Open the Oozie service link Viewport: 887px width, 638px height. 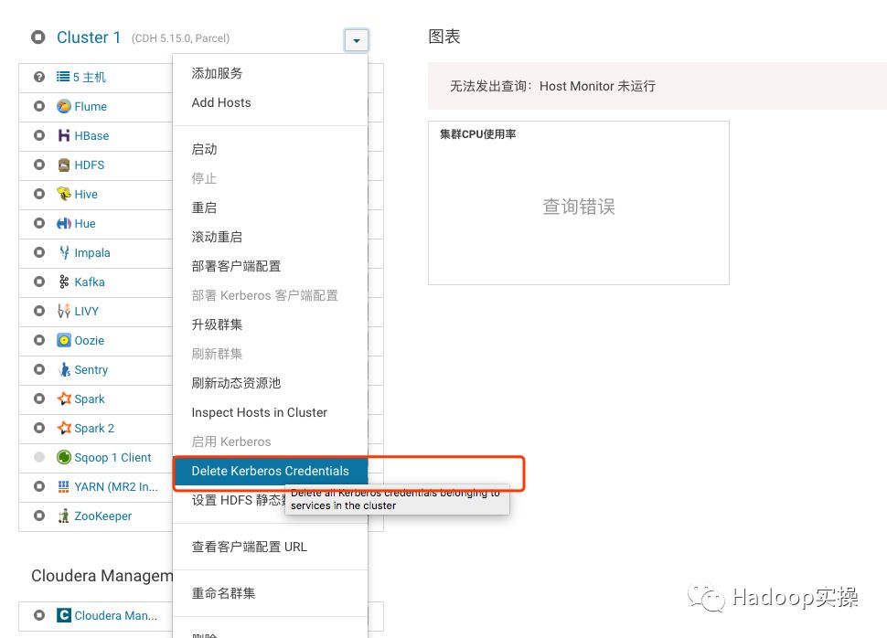[x=90, y=341]
